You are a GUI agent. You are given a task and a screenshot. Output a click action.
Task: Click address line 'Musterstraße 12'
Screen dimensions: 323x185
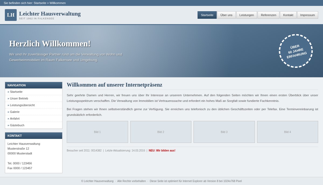pyautogui.click(x=18, y=149)
